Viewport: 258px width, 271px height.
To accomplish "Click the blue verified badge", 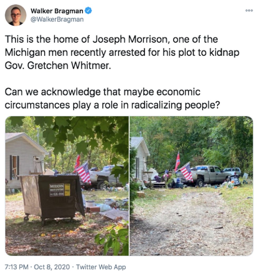I will (x=88, y=11).
